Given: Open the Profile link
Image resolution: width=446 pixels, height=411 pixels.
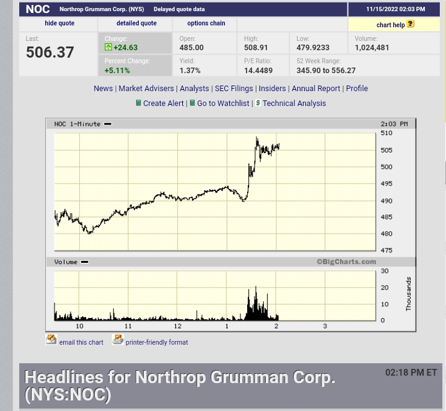Looking at the screenshot, I should tap(357, 88).
